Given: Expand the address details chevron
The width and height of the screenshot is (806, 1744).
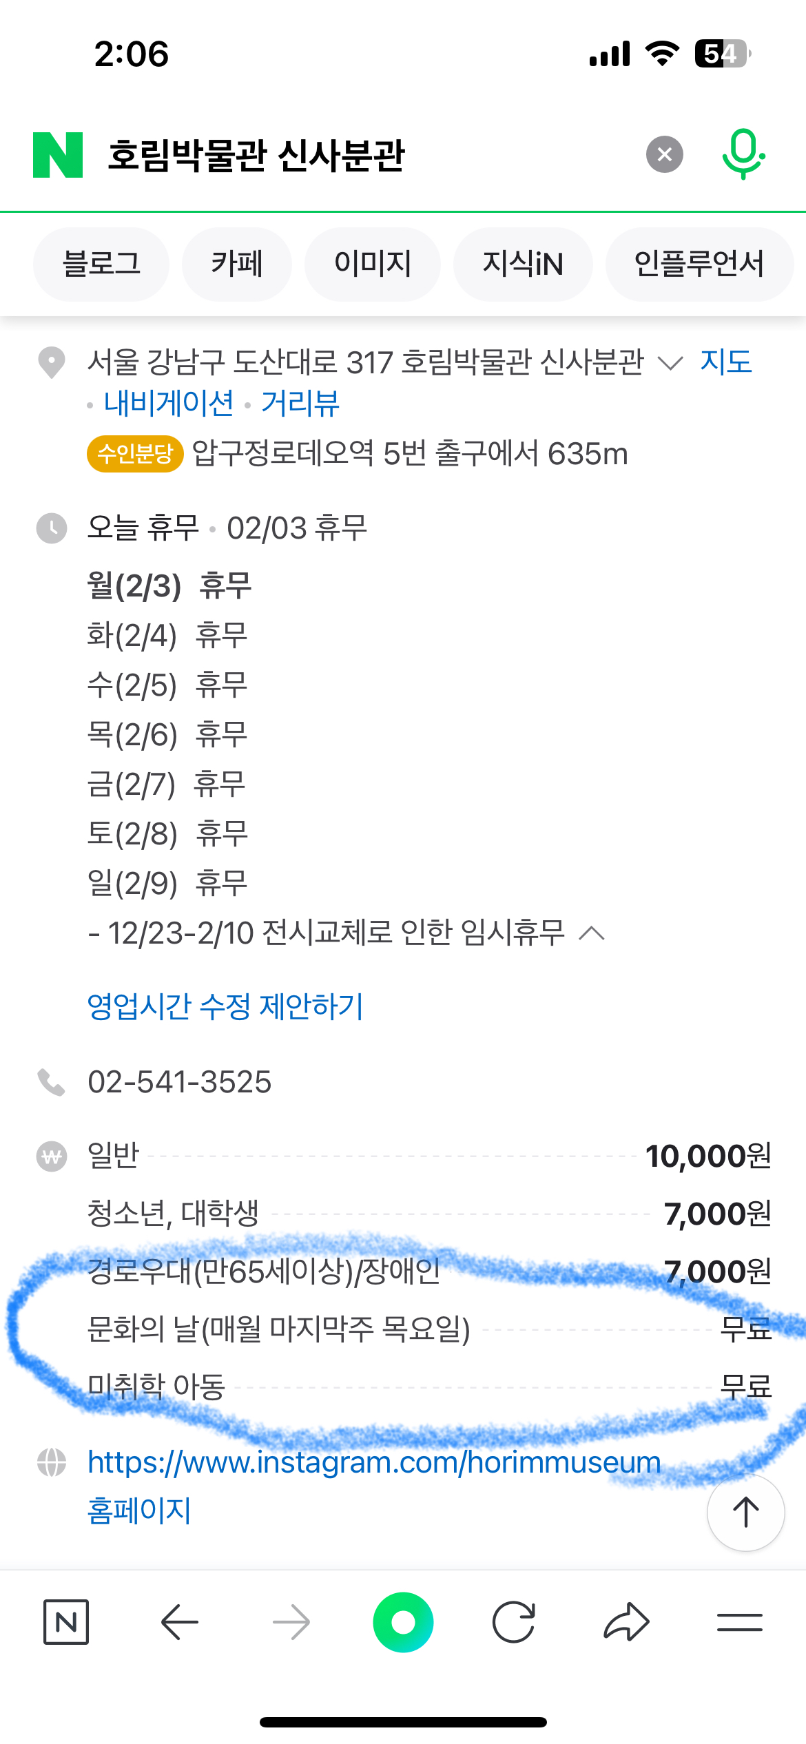Looking at the screenshot, I should pos(670,363).
